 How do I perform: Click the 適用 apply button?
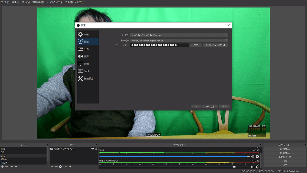(x=224, y=106)
